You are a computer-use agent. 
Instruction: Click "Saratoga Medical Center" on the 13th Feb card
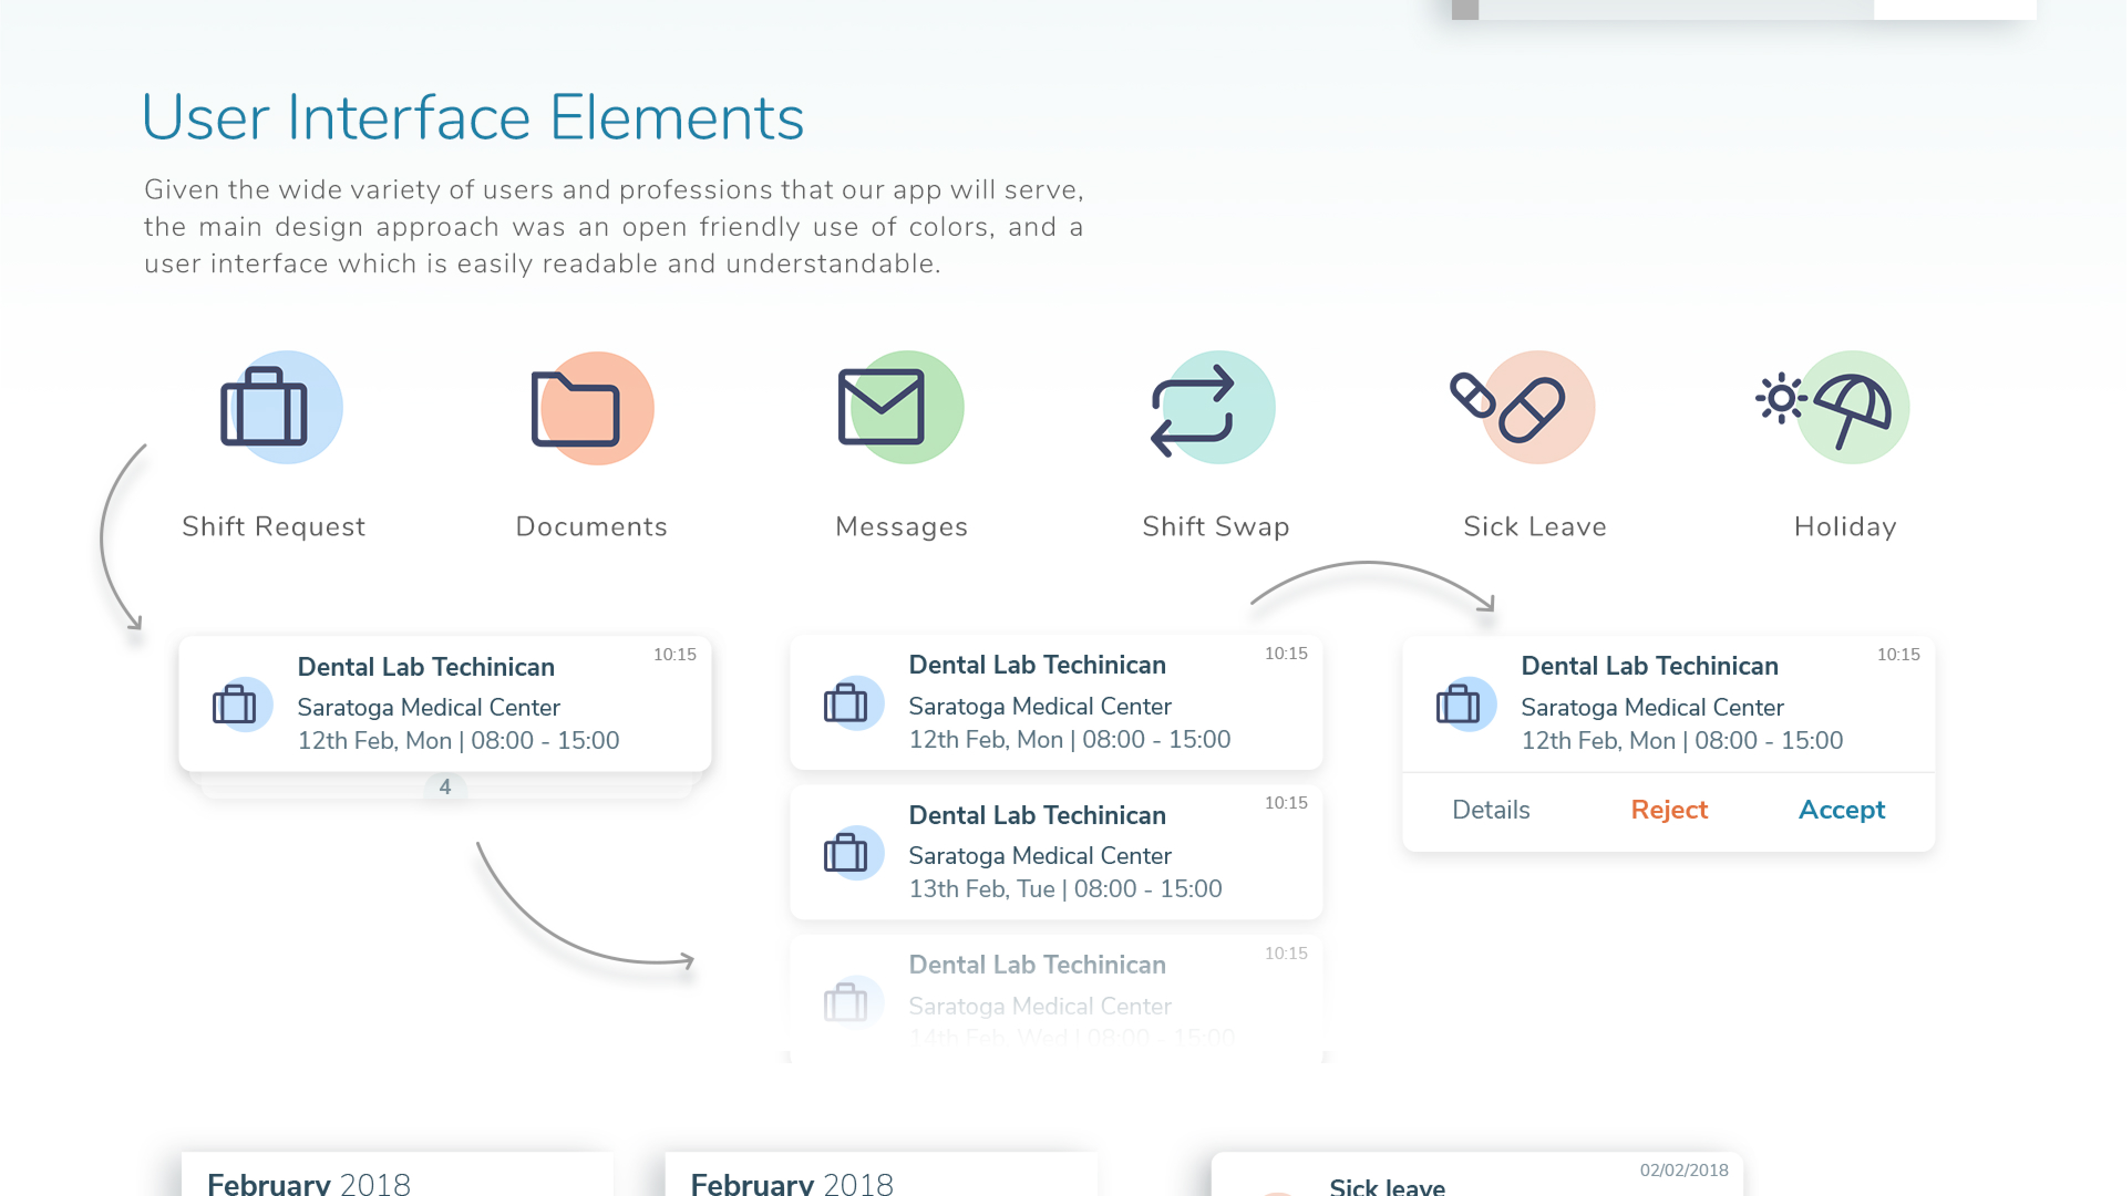tap(1039, 856)
